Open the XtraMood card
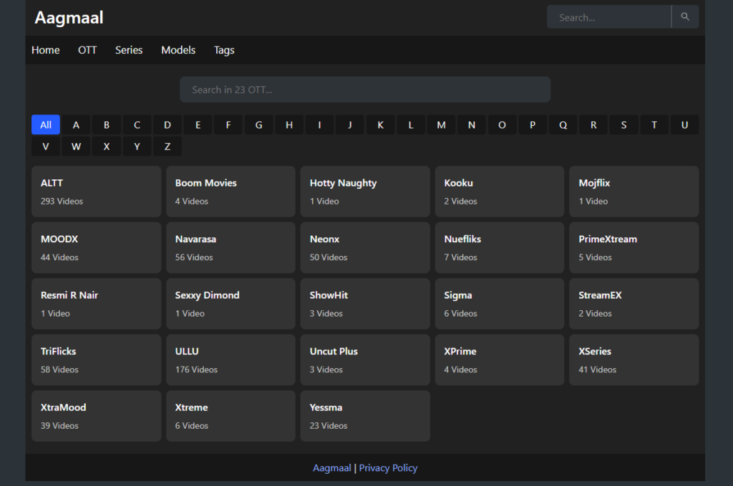This screenshot has height=486, width=733. click(97, 416)
